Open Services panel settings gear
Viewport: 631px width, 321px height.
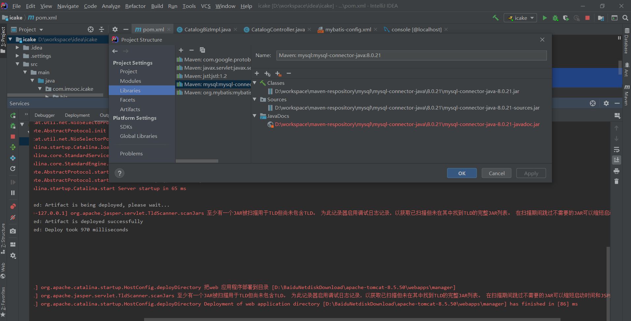(606, 103)
